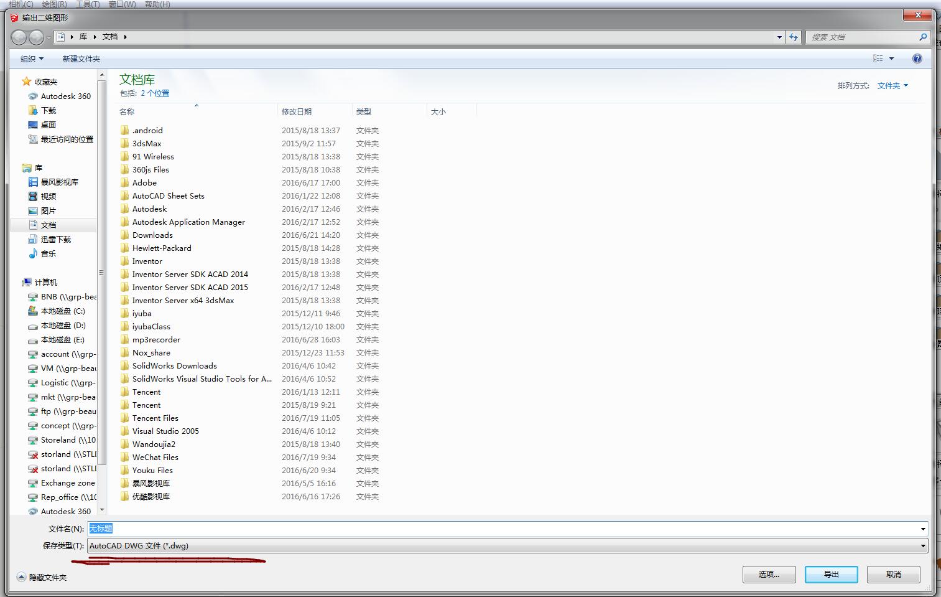The height and width of the screenshot is (597, 941).
Task: Click the 导出 button
Action: coord(832,575)
